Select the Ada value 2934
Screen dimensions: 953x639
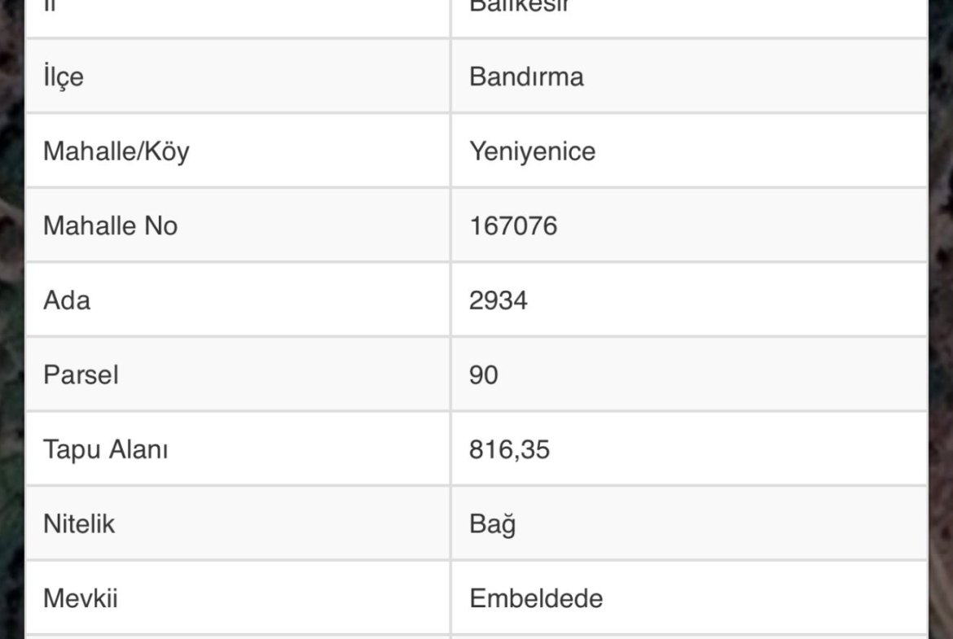point(498,300)
